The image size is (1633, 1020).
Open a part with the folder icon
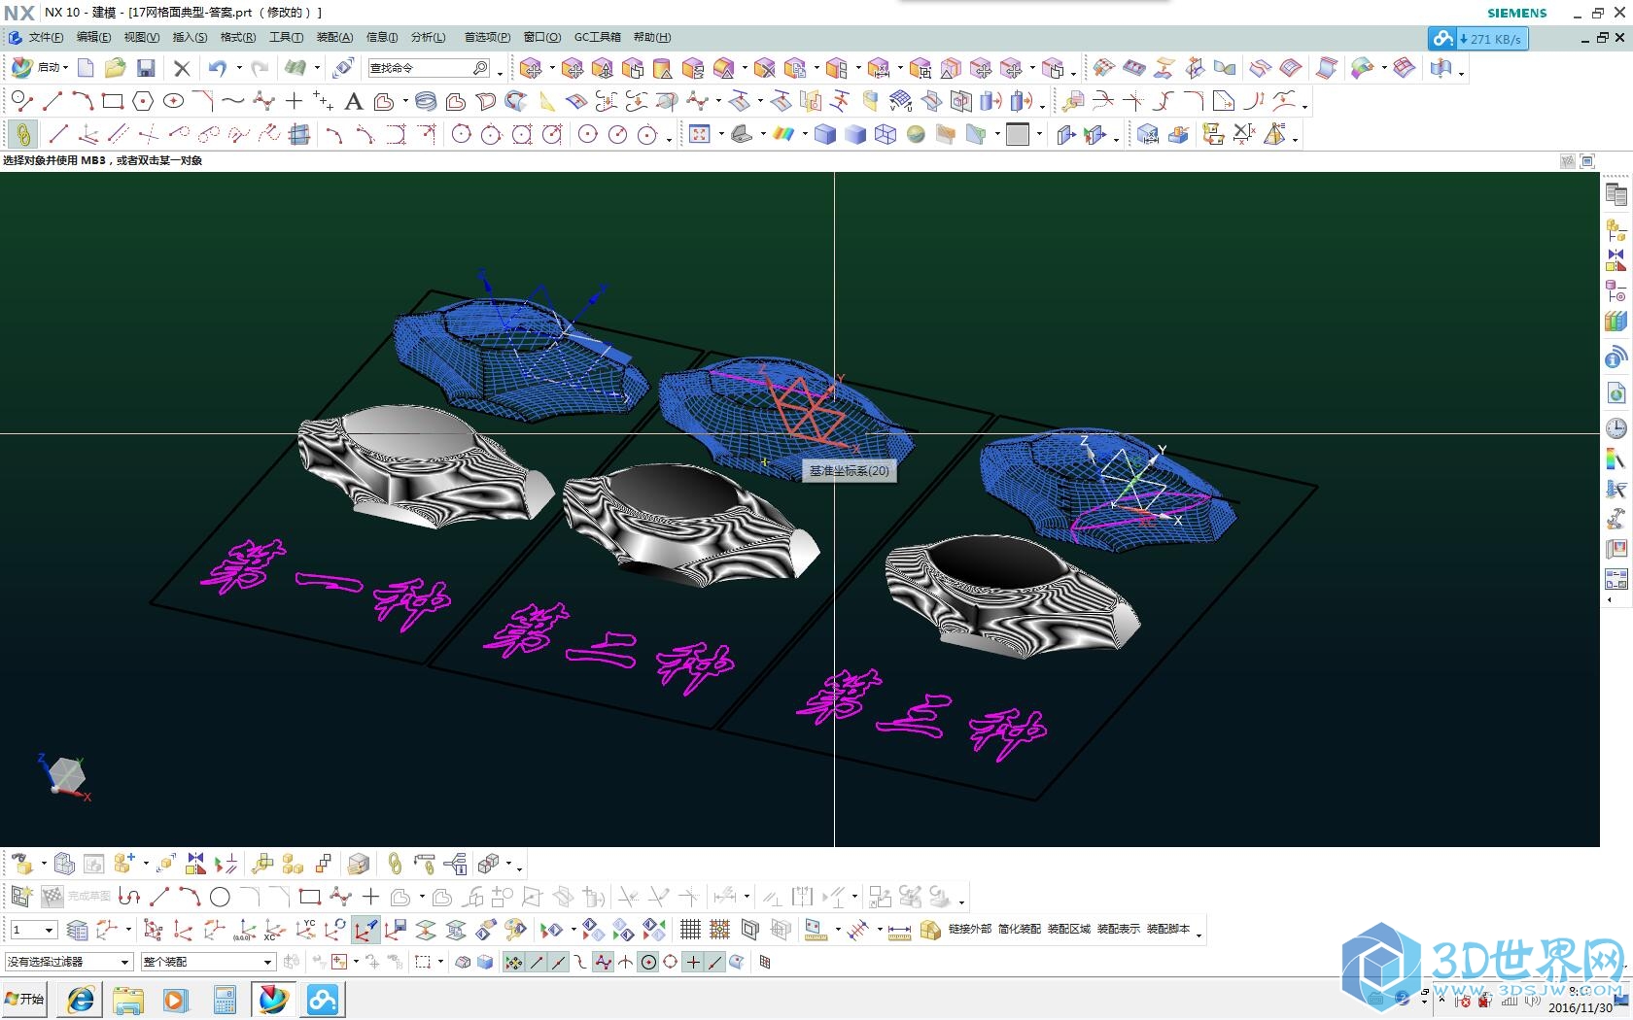(115, 68)
